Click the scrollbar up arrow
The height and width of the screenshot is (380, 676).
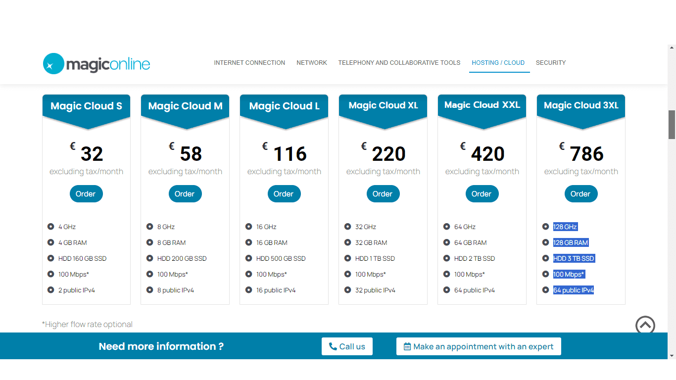pyautogui.click(x=672, y=48)
